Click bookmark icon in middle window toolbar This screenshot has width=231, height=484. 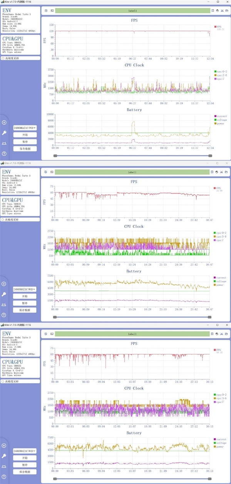click(213, 172)
